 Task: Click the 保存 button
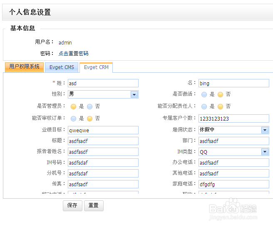click(x=72, y=205)
